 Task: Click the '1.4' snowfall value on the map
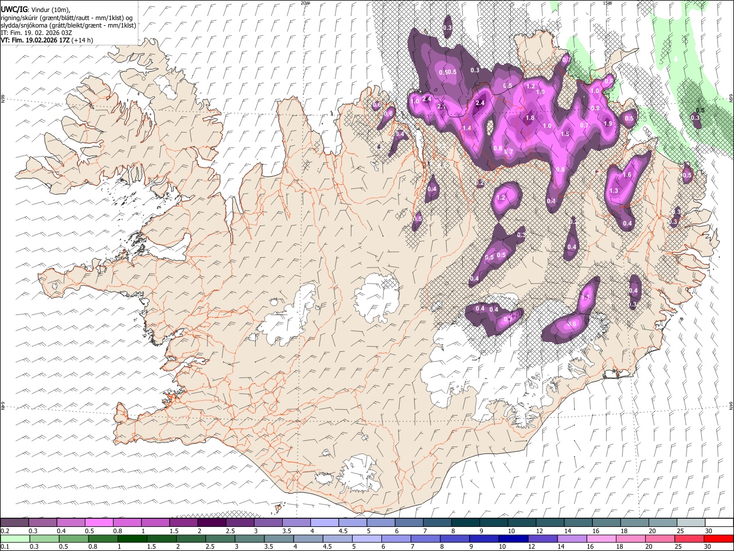[467, 128]
